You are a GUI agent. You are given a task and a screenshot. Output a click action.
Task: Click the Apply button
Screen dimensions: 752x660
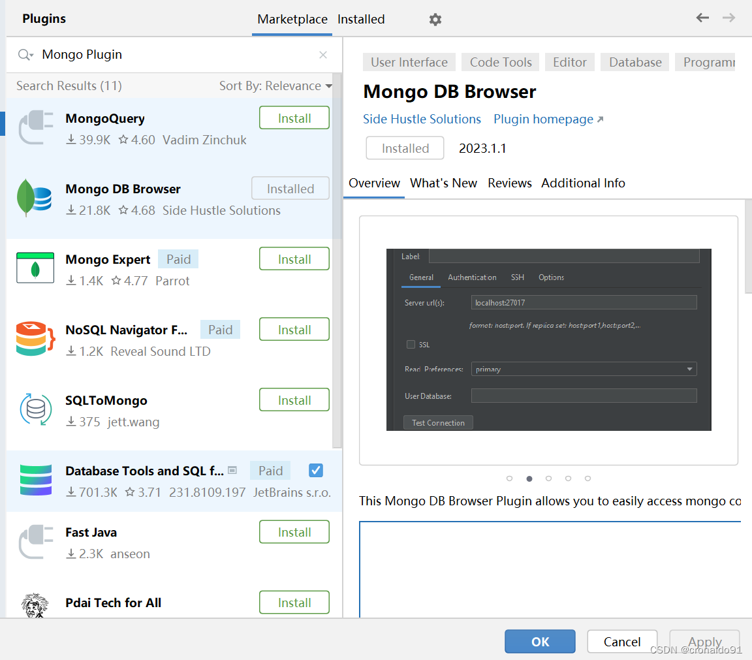(704, 642)
